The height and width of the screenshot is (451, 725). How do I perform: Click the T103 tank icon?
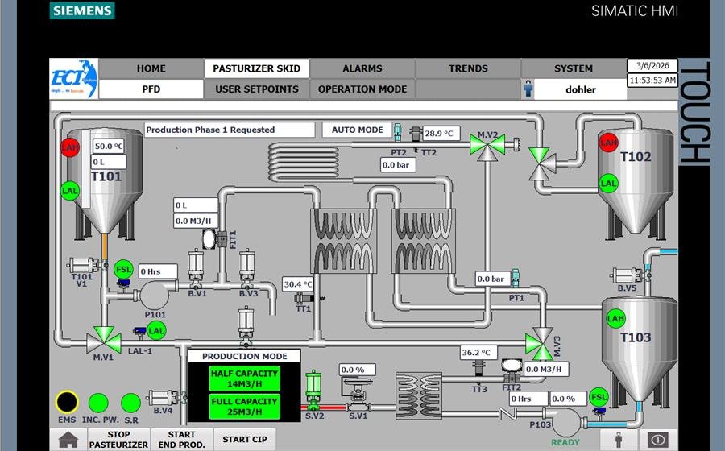coord(639,351)
